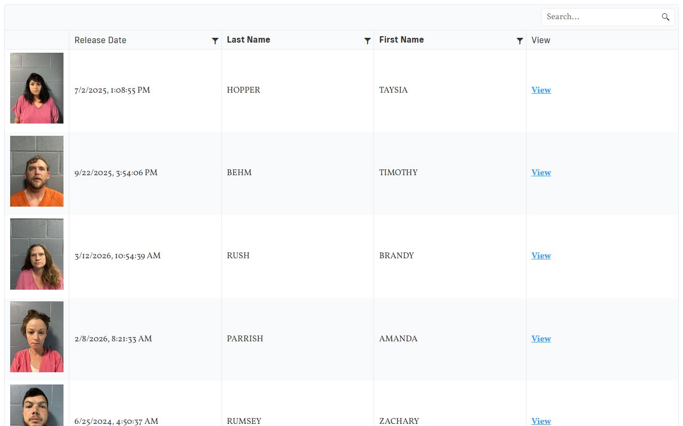Open View link for RUMSEY

pyautogui.click(x=541, y=421)
